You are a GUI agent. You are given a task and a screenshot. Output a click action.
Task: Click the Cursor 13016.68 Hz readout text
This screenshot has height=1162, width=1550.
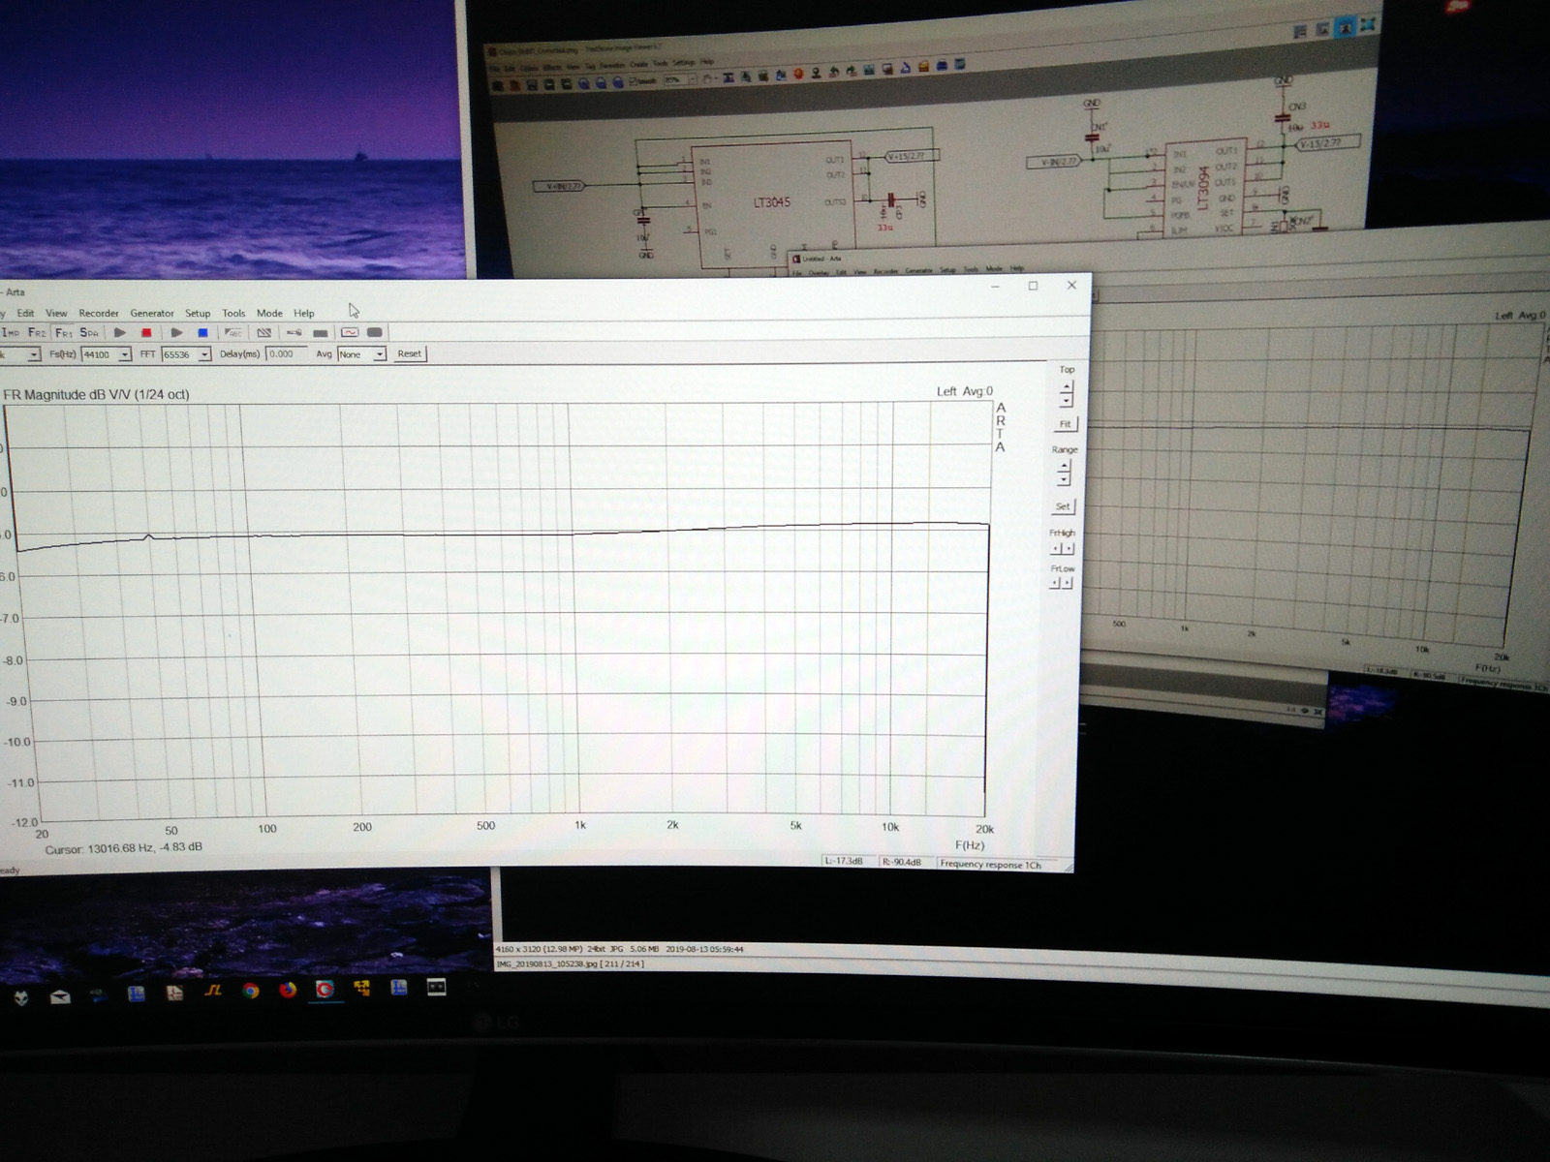(124, 847)
